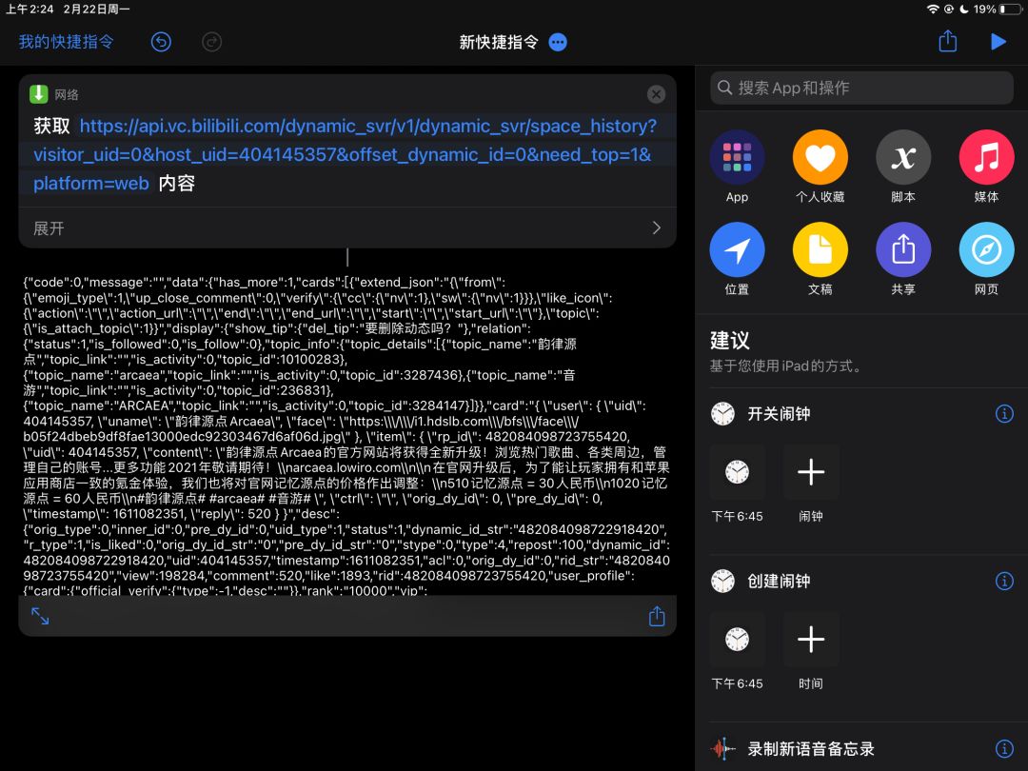The height and width of the screenshot is (771, 1028).
Task: Show info for 录制新语音备忘录
Action: click(1004, 748)
